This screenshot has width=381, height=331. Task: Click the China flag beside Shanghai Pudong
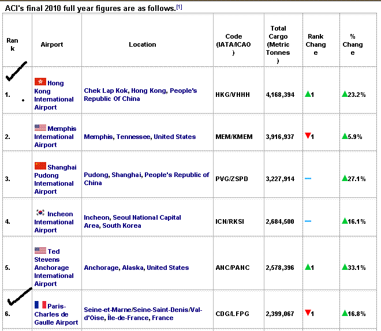(40, 165)
